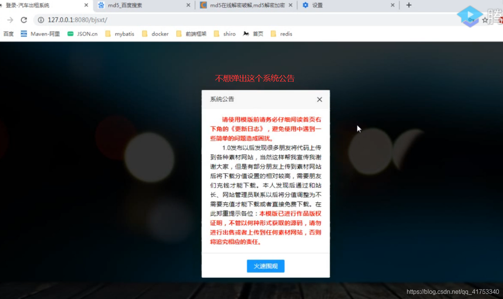
Task: Close the md5_百度搜索 tab
Action: pos(189,5)
